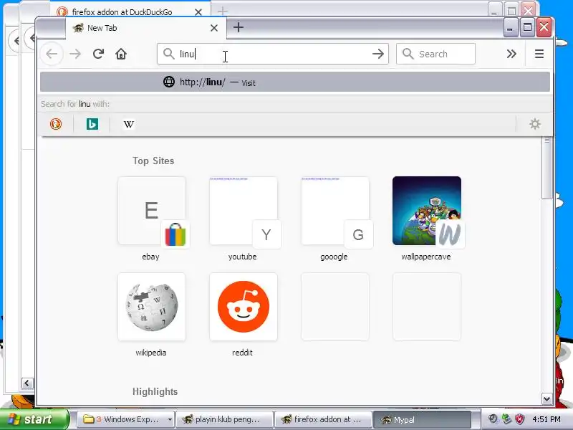Open the home page button
This screenshot has width=573, height=430.
(x=121, y=54)
